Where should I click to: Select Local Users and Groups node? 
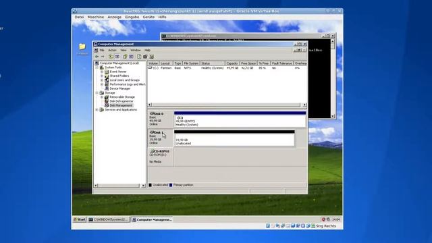[124, 80]
